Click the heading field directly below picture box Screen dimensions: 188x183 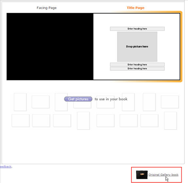[x=137, y=64]
